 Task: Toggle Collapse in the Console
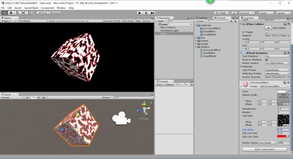(x=169, y=84)
